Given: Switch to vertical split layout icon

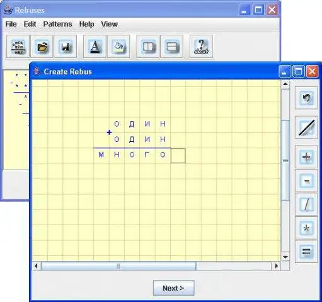Looking at the screenshot, I should coord(148,47).
